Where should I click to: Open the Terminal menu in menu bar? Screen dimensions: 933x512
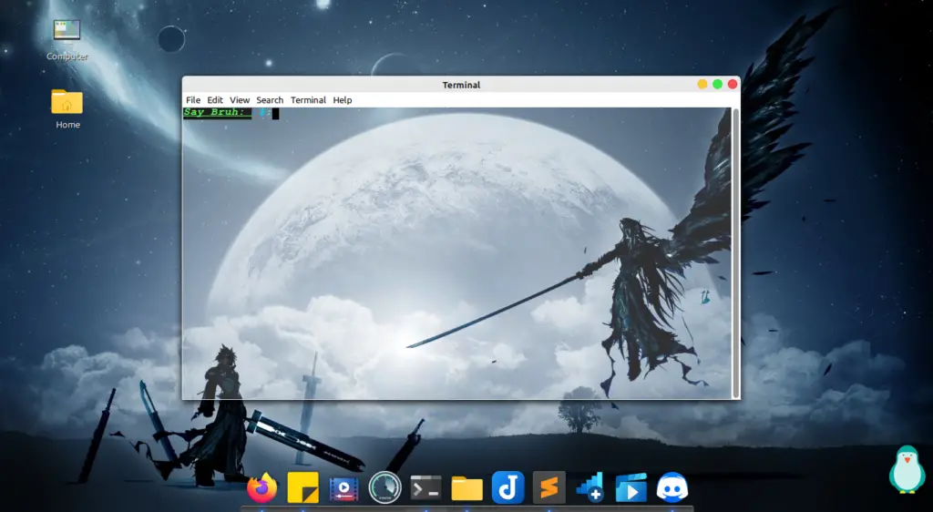click(x=308, y=100)
